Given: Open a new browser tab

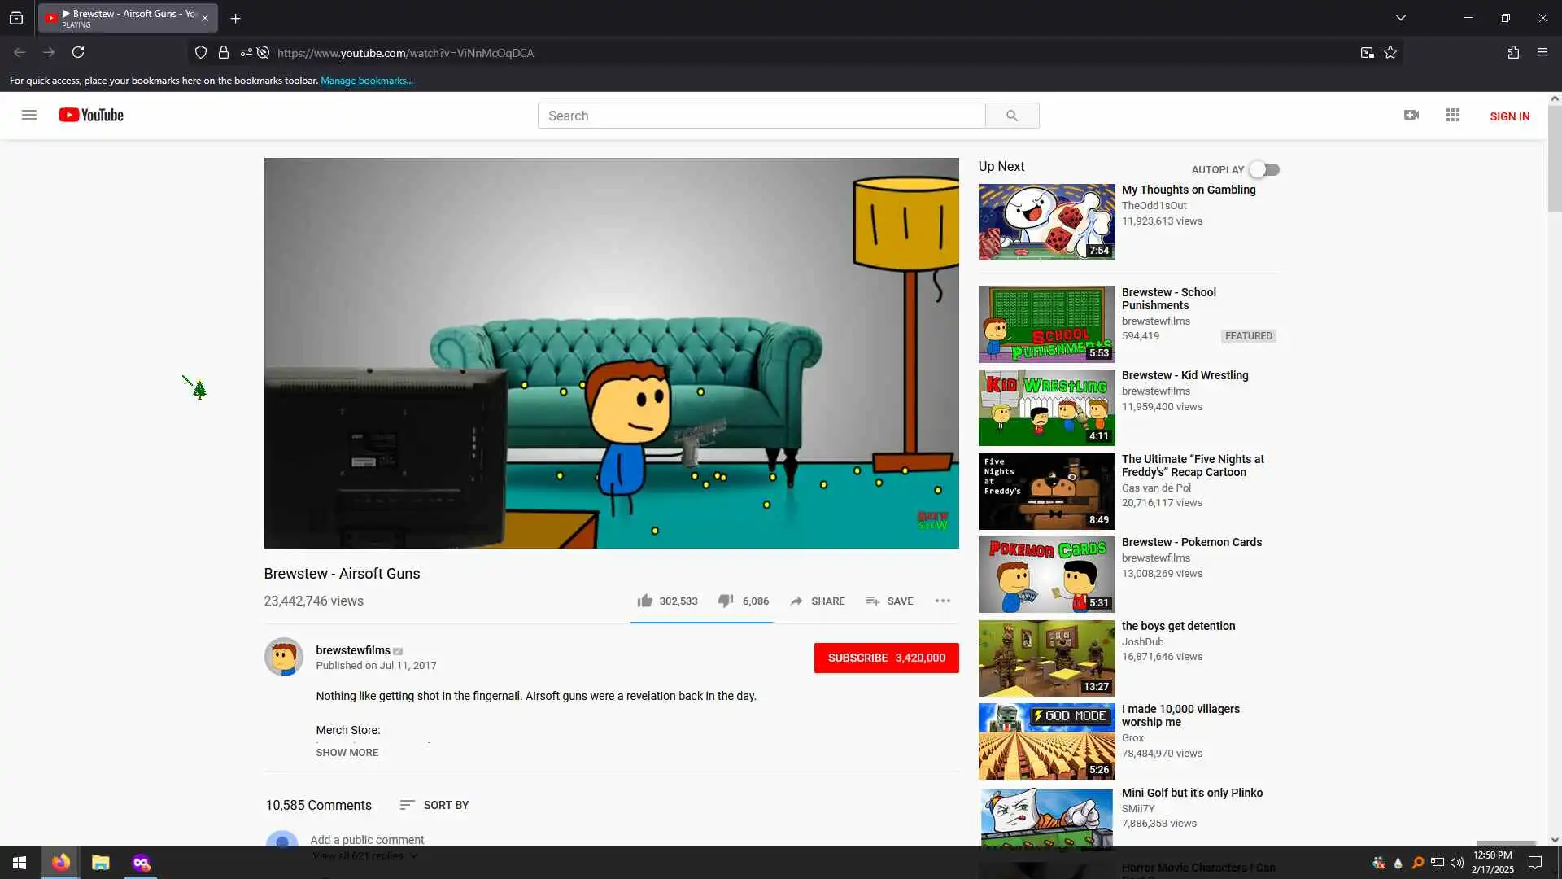Looking at the screenshot, I should click(x=235, y=18).
